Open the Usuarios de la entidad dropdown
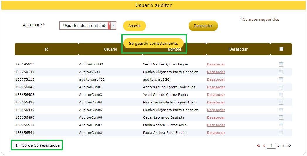The height and width of the screenshot is (156, 307). click(x=84, y=26)
